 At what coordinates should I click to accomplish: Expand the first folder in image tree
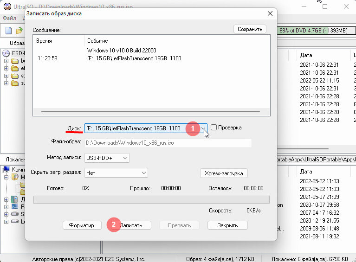coord(6,61)
